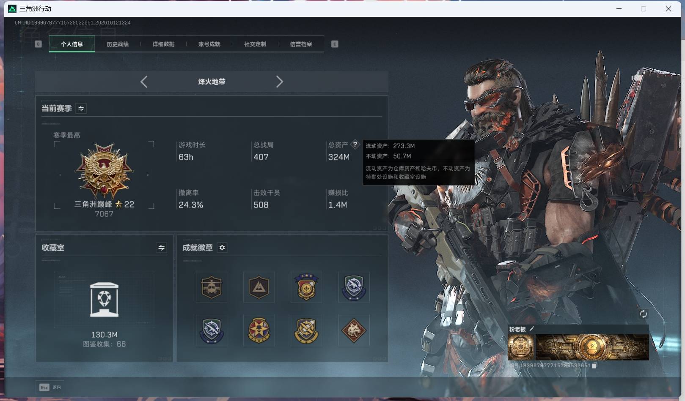
Task: Toggle the swap icon next to 当前赛季
Action: pyautogui.click(x=81, y=108)
